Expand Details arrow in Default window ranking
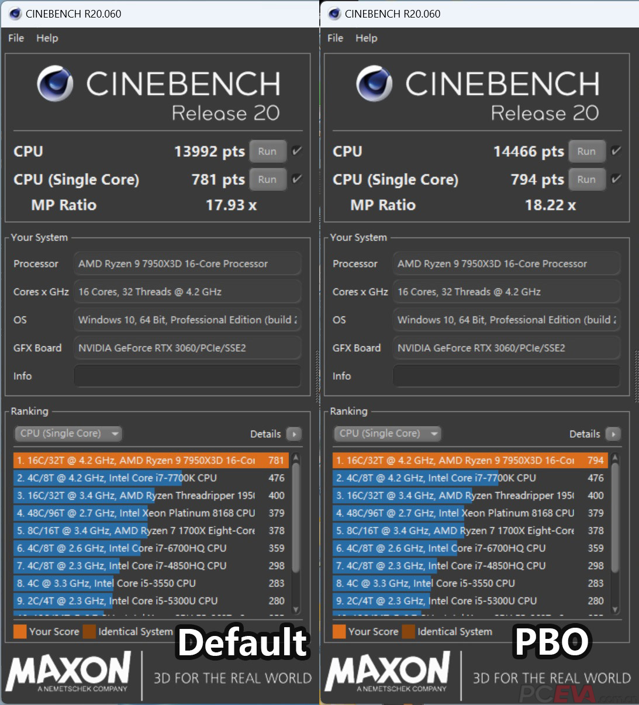This screenshot has height=705, width=639. pos(294,434)
